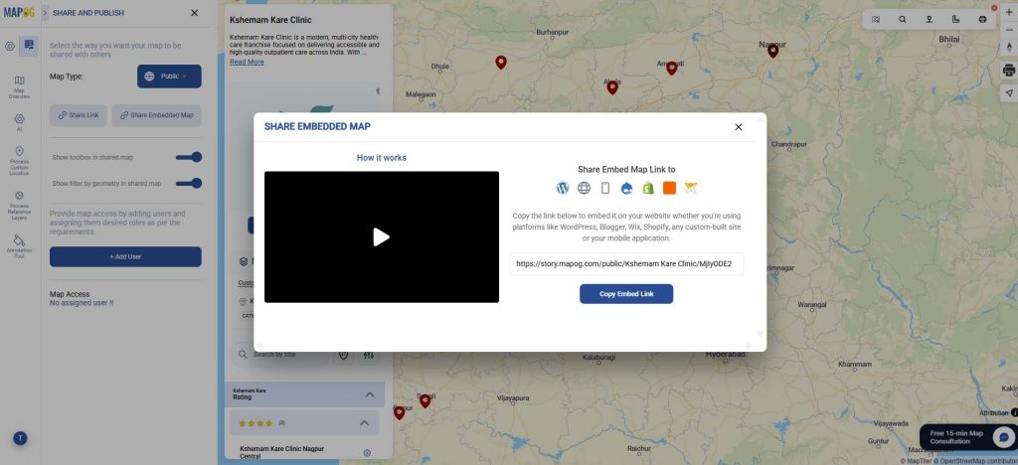This screenshot has width=1018, height=465.
Task: Click the place marker icon in map toolbar
Action: pyautogui.click(x=930, y=20)
